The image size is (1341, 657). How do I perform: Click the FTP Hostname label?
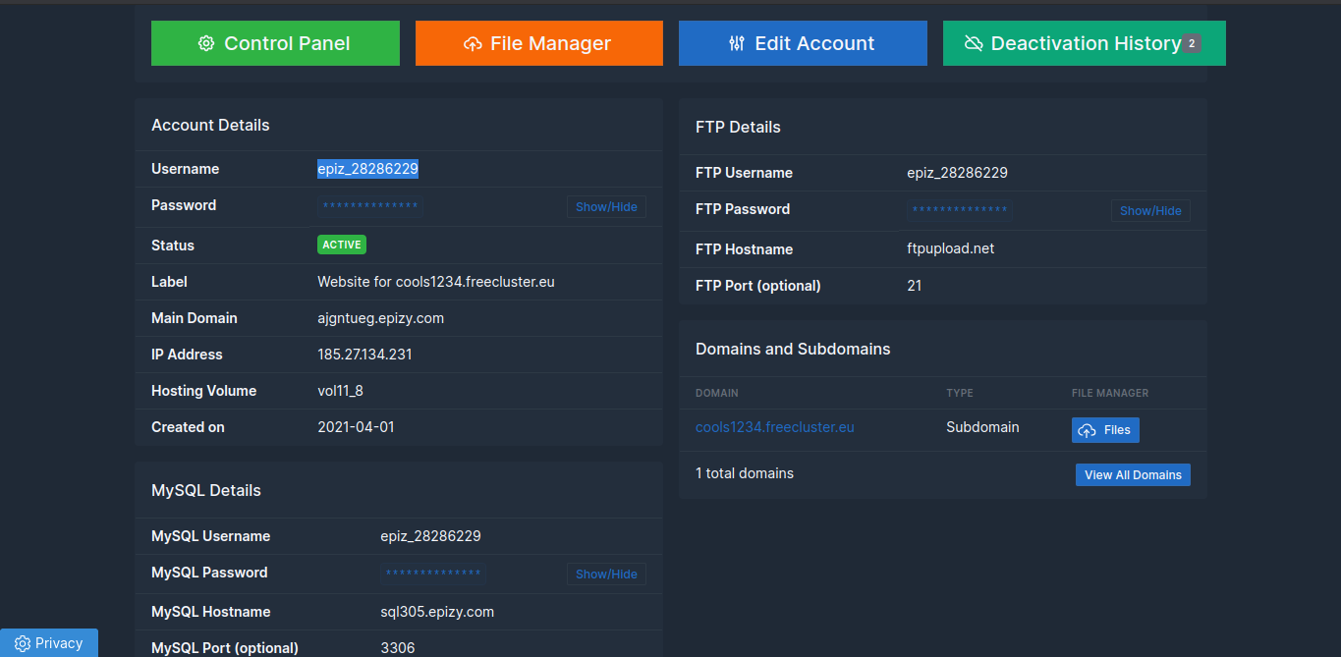pos(744,249)
